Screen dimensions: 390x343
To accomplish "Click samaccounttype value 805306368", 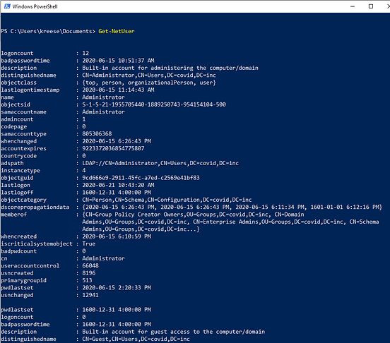I will pyautogui.click(x=97, y=134).
